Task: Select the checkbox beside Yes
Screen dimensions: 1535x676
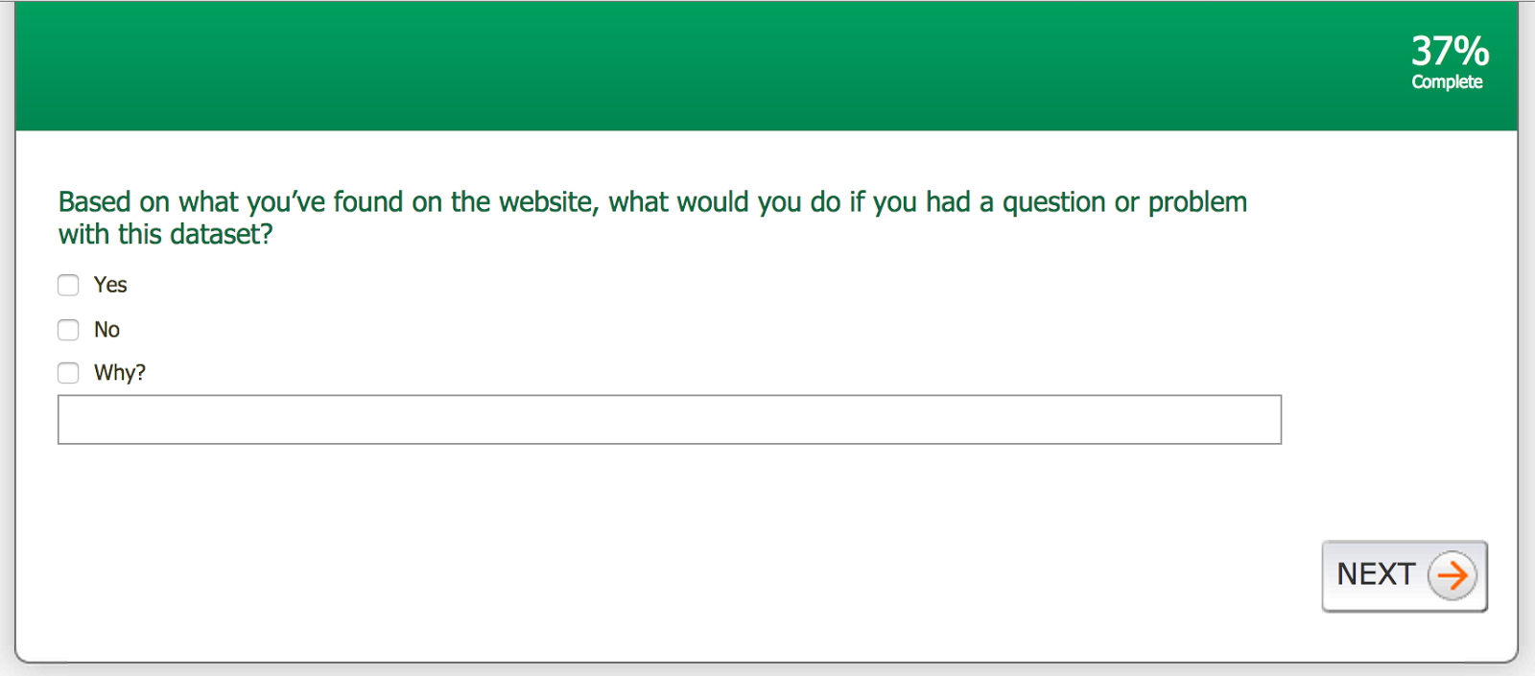Action: [x=68, y=285]
